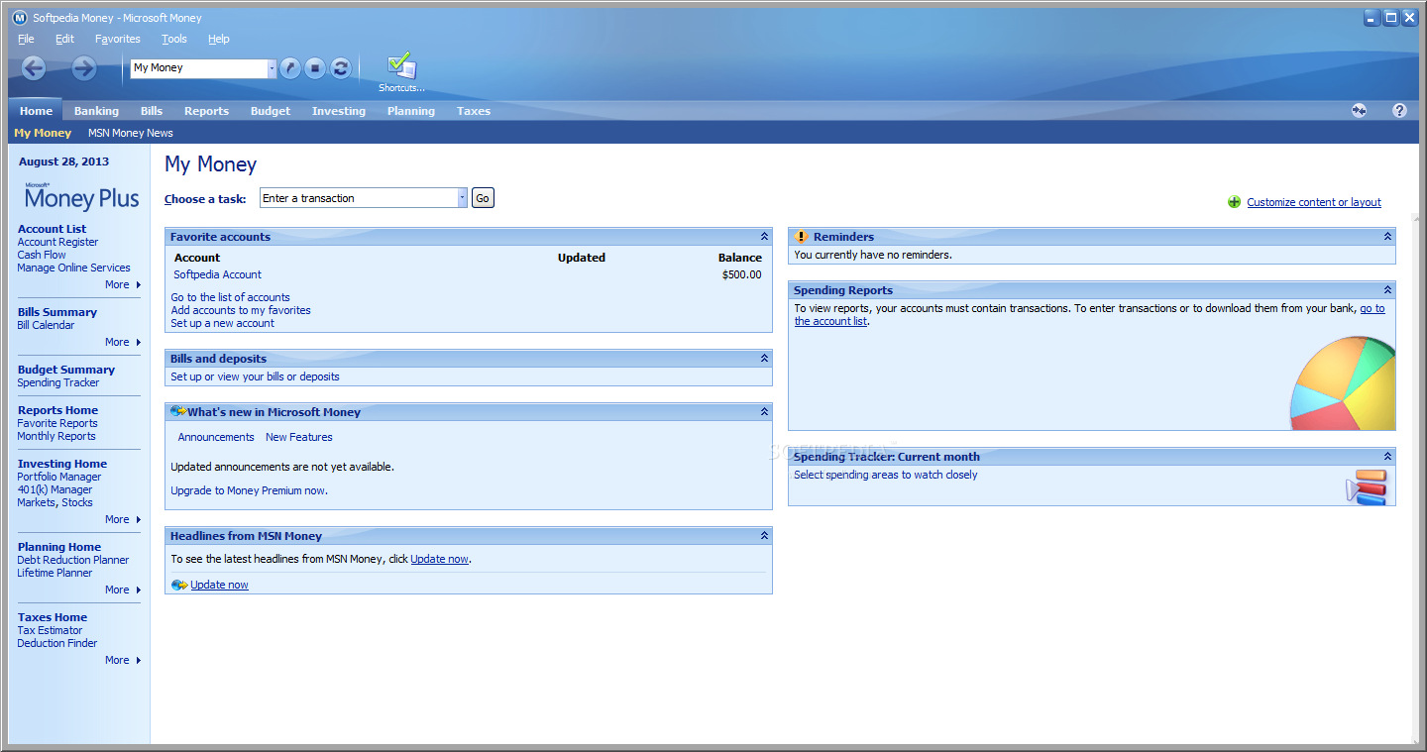Open the Softpedia Account link
The width and height of the screenshot is (1427, 752).
pos(218,274)
